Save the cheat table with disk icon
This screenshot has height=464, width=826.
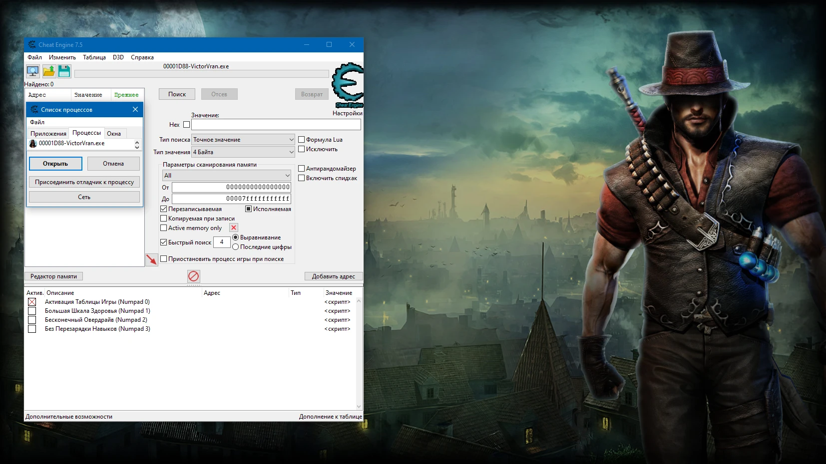tap(64, 71)
